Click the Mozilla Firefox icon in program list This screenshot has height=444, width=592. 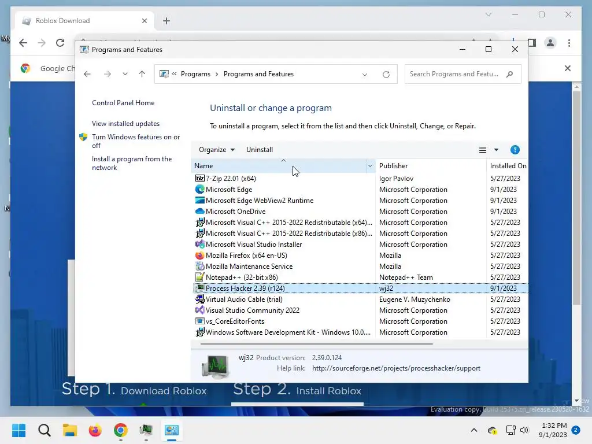199,255
